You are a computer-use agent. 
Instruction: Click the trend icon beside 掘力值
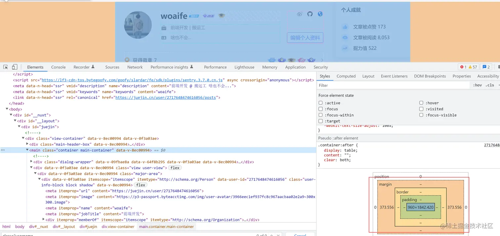345,48
